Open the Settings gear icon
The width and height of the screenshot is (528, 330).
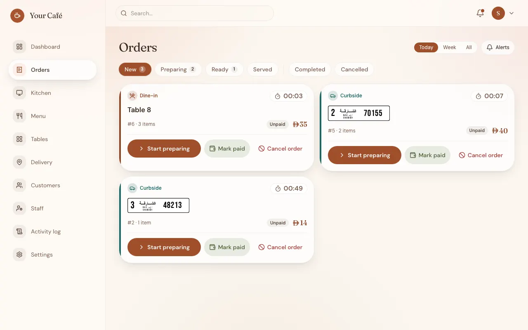tap(19, 255)
